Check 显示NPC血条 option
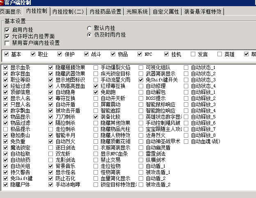Image resolution: width=256 pixels, height=198 pixels. [96, 154]
